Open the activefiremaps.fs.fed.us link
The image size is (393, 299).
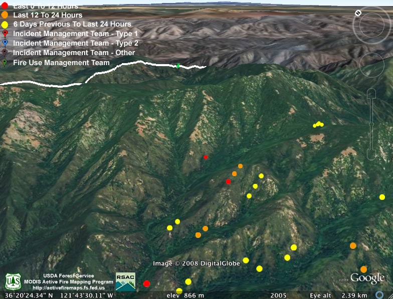(x=69, y=288)
